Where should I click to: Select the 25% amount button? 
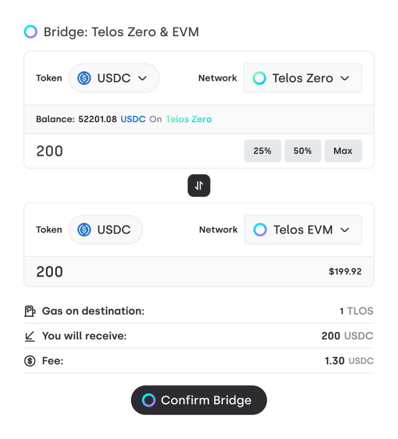tap(262, 151)
